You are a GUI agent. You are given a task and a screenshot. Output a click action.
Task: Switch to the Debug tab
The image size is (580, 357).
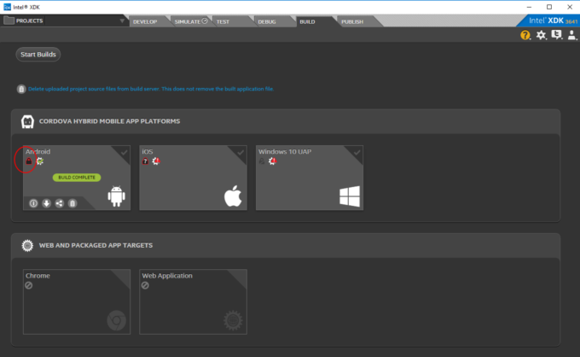[x=267, y=22]
